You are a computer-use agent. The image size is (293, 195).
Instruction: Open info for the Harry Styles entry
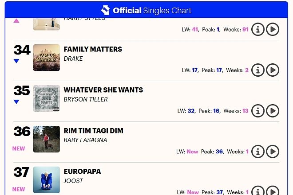[258, 30]
